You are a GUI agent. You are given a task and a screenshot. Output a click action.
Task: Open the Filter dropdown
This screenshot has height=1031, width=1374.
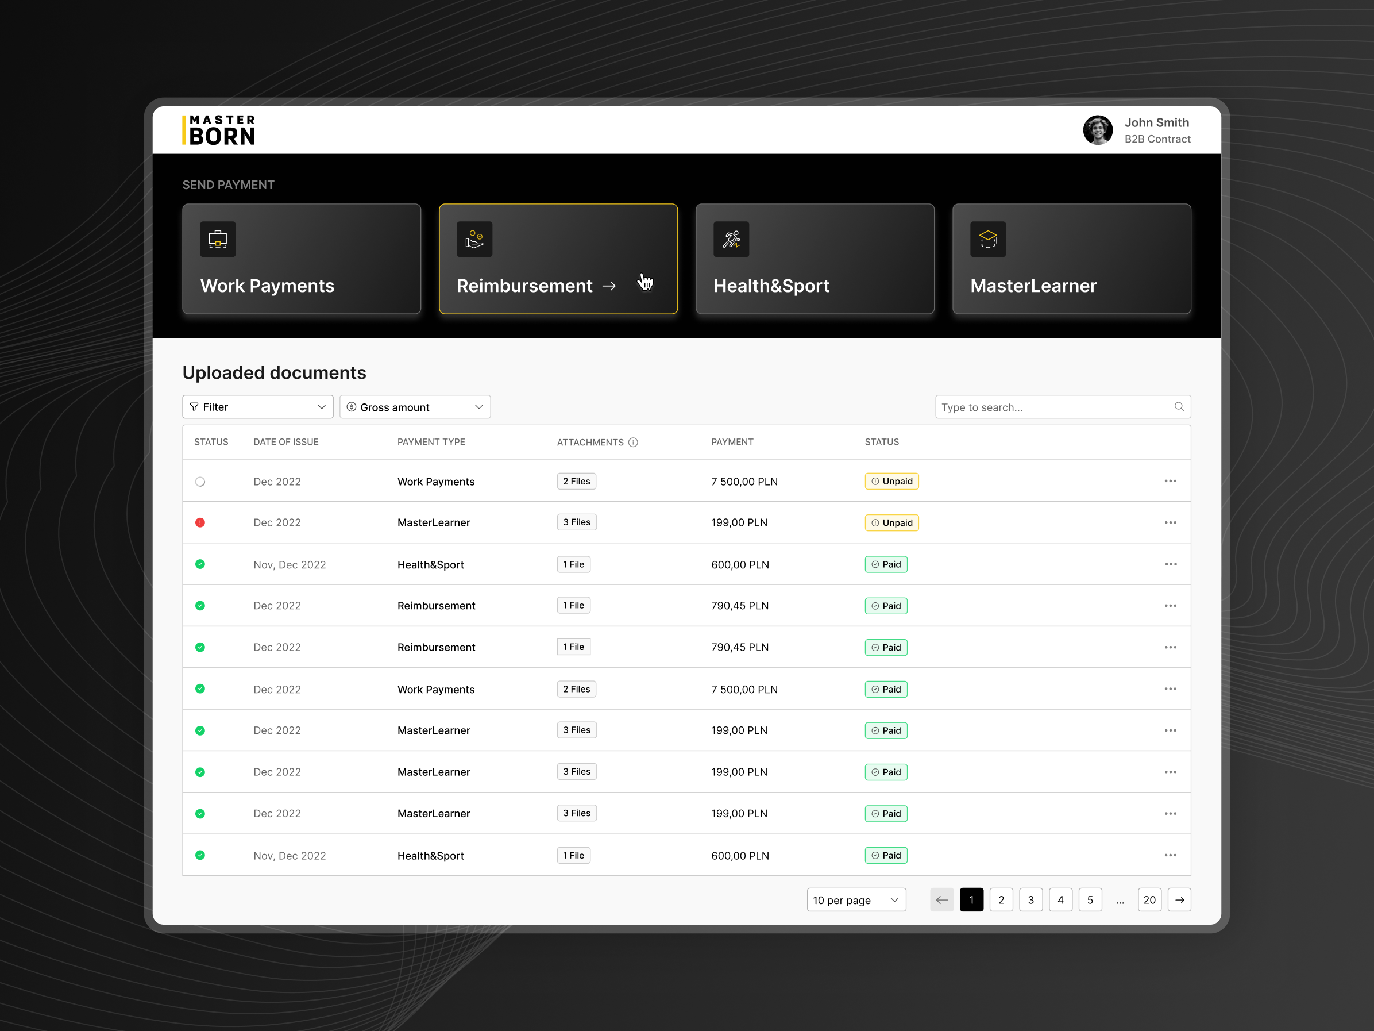(257, 406)
